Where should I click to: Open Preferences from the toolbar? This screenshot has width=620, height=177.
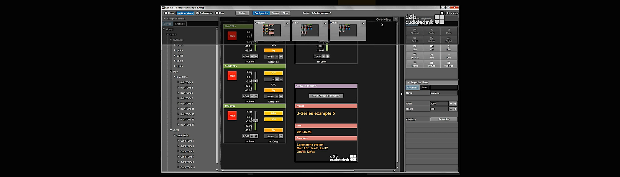tap(204, 13)
